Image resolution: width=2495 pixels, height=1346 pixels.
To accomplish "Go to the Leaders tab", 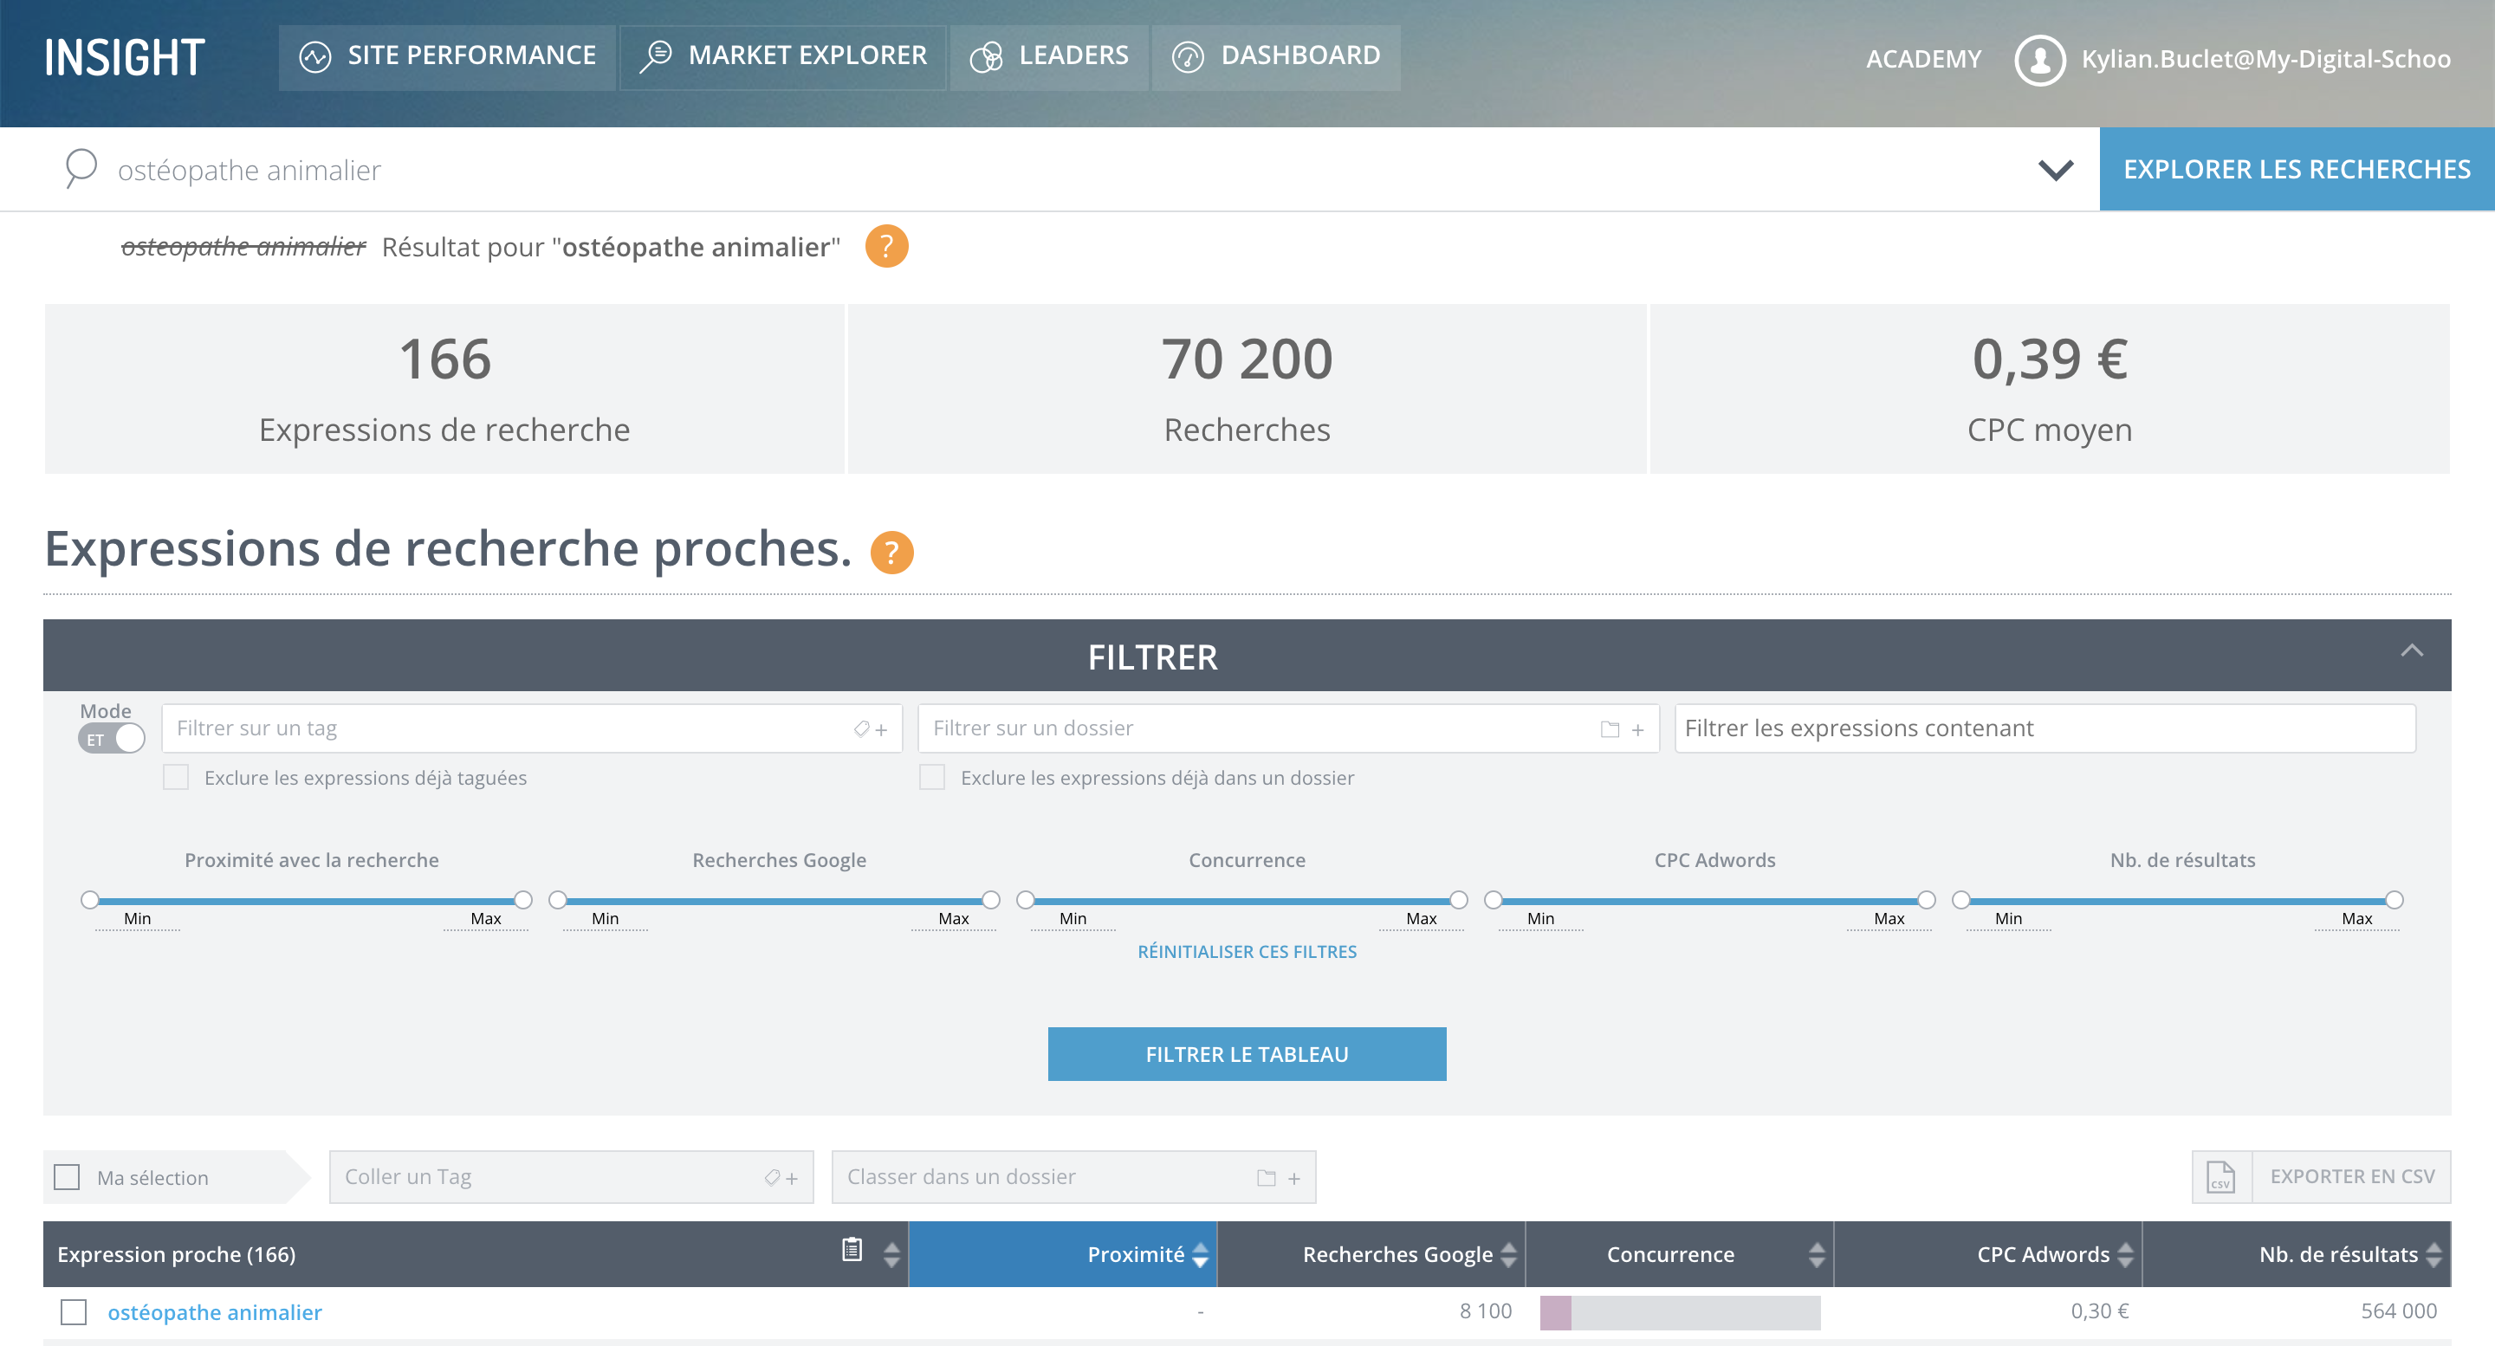I will coord(1049,56).
